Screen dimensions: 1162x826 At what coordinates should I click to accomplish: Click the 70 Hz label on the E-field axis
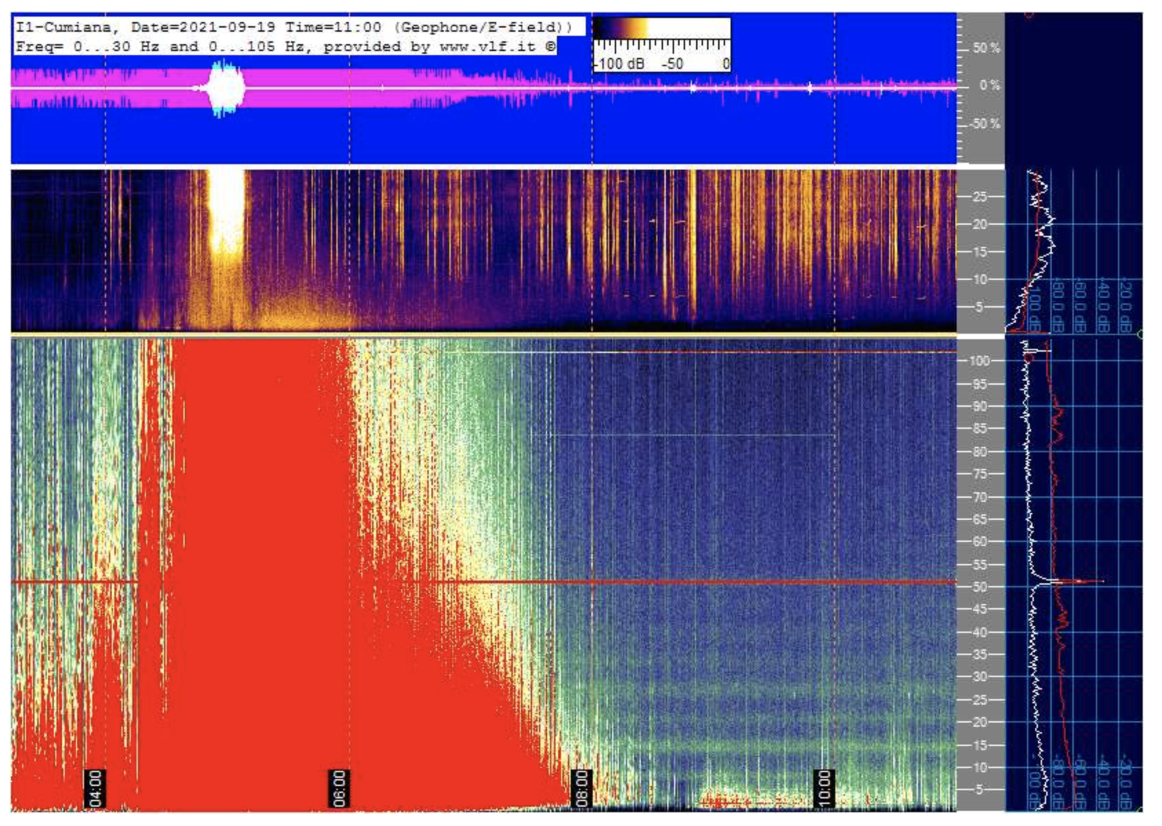click(x=979, y=496)
